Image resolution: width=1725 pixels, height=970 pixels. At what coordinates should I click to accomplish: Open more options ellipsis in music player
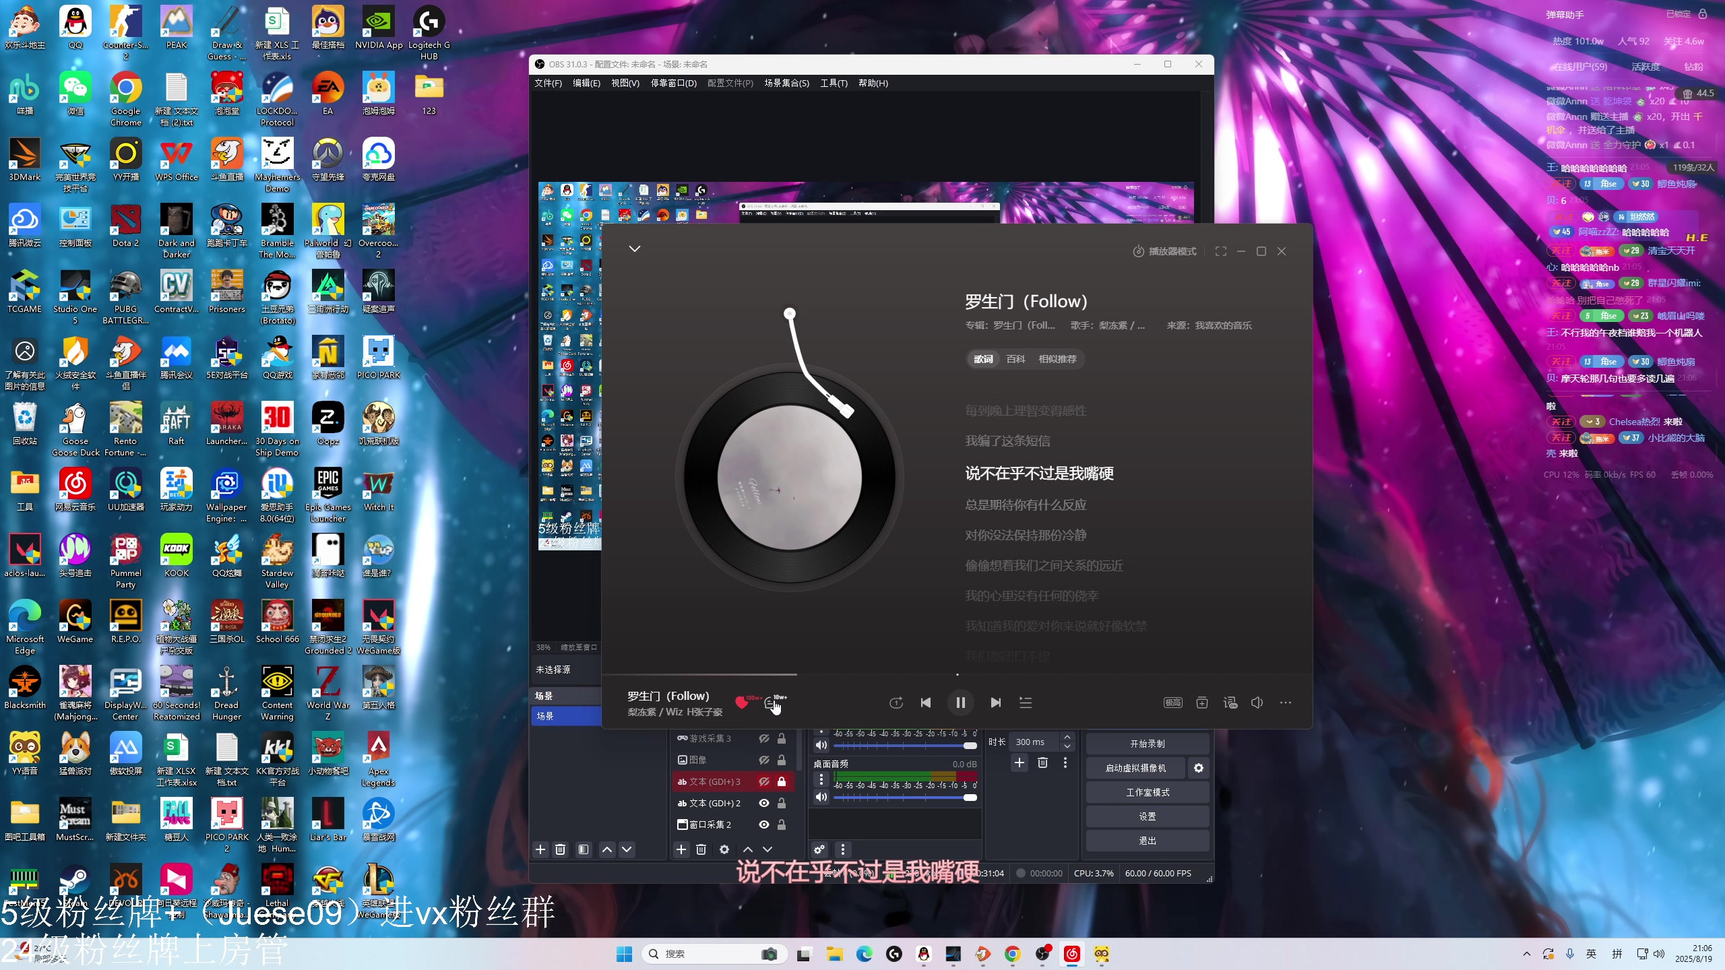pyautogui.click(x=1286, y=703)
